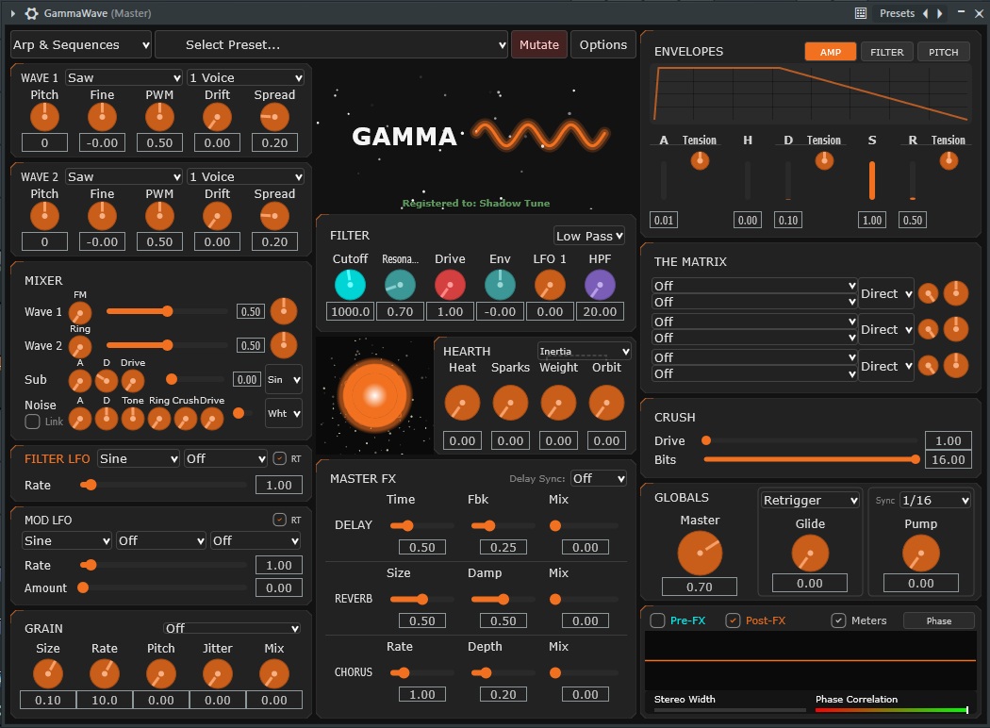This screenshot has height=728, width=990.
Task: Click the Release Tension knob
Action: point(949,160)
